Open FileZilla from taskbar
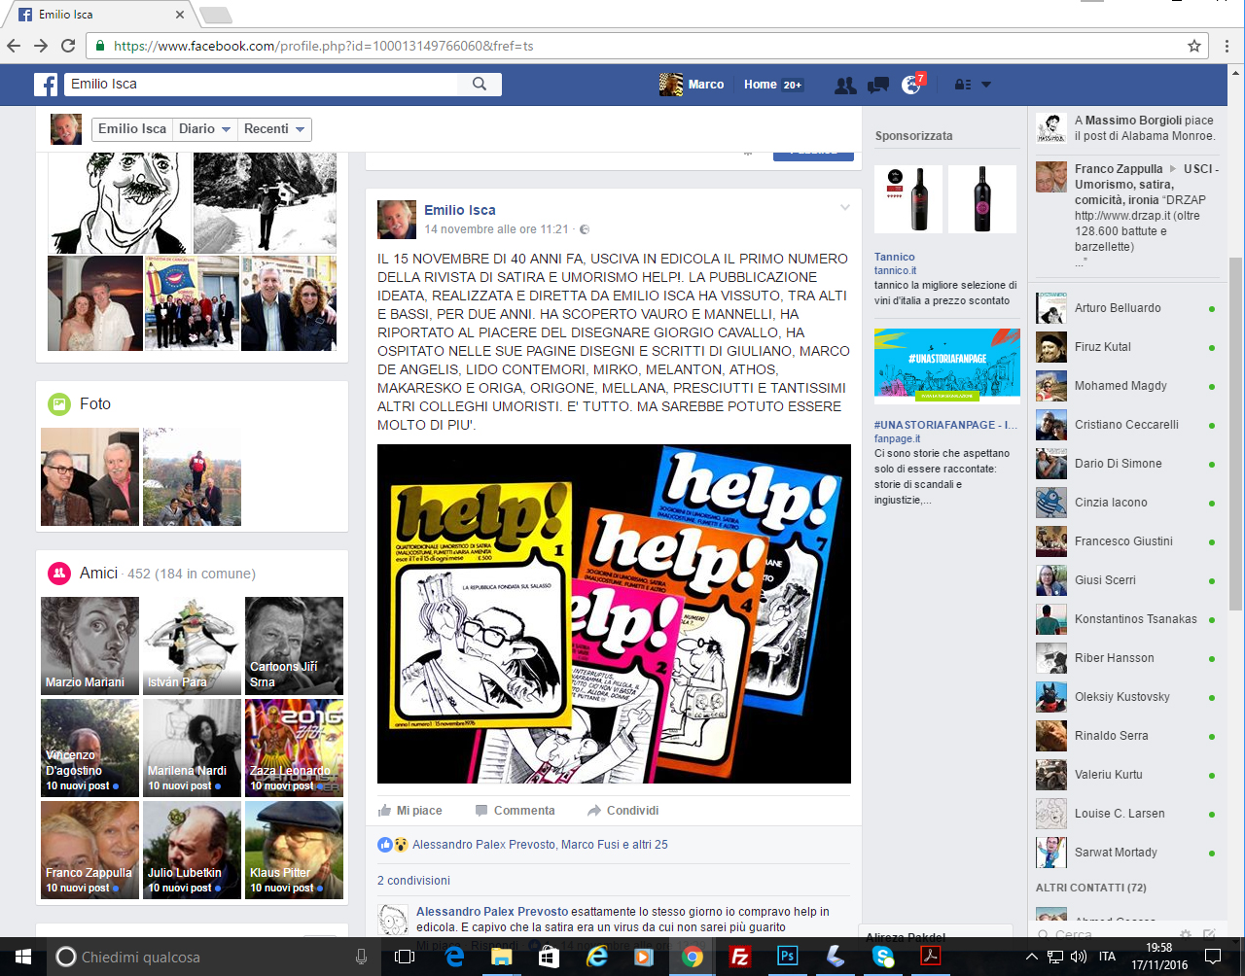The height and width of the screenshot is (976, 1245). [x=740, y=958]
